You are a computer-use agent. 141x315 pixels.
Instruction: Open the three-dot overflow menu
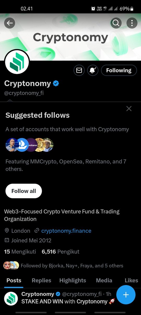point(132,23)
